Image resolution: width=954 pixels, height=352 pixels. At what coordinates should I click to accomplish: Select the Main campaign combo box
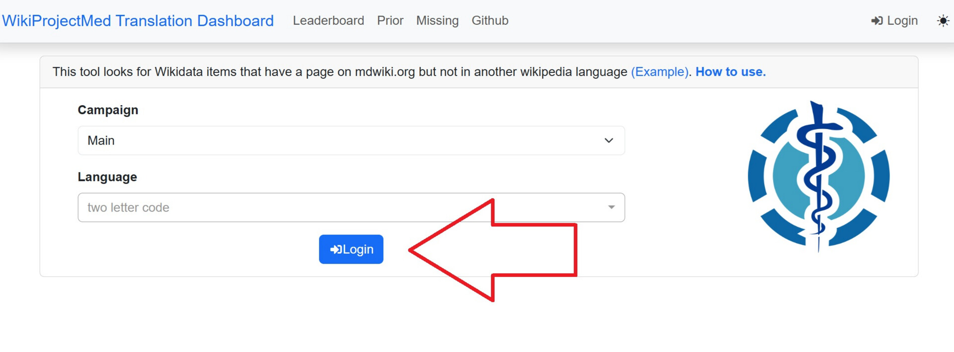click(351, 141)
